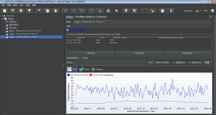Enable the 仅错误日志 checkbox
Viewport: 216px width, 115px height.
click(x=174, y=63)
